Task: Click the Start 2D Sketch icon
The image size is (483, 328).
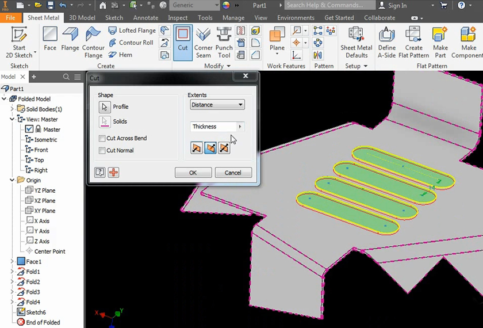Action: pos(19,36)
